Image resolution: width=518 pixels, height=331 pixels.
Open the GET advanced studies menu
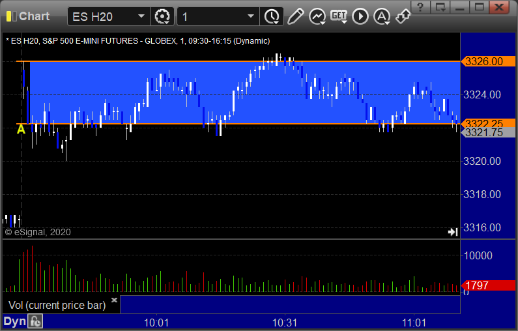click(339, 16)
